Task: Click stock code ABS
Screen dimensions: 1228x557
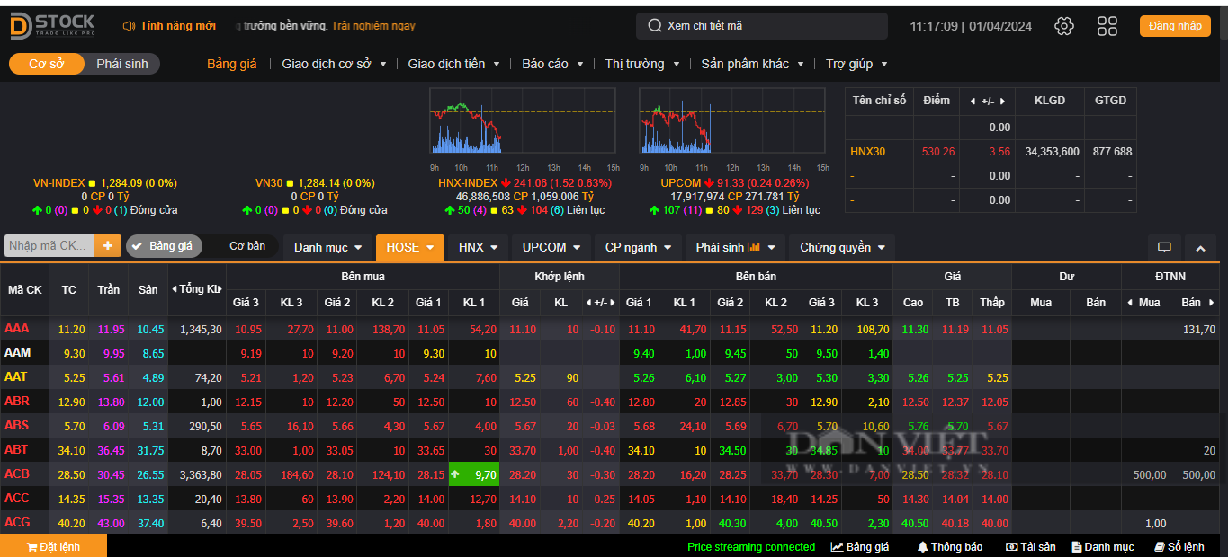Action: [x=16, y=426]
